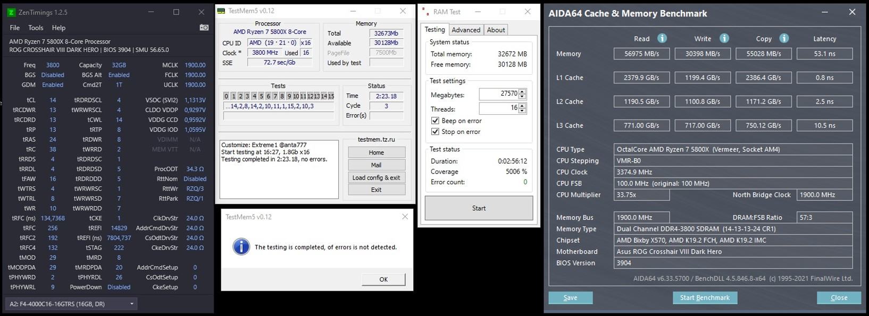The width and height of the screenshot is (869, 316).
Task: Toggle the Stop on error checkbox
Action: tap(435, 132)
